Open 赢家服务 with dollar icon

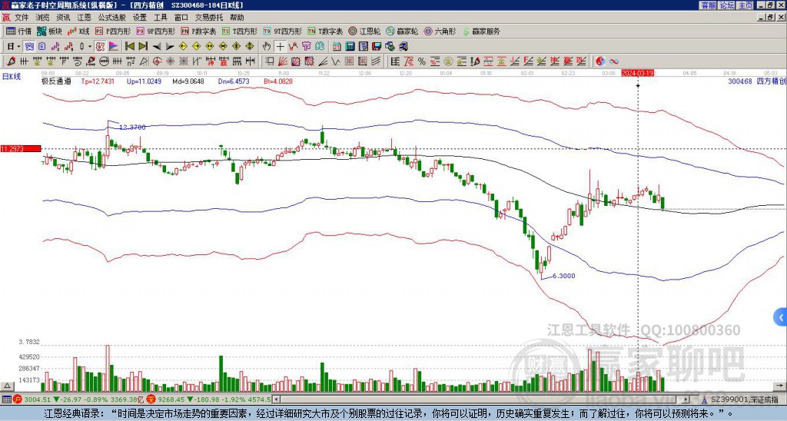[x=481, y=31]
